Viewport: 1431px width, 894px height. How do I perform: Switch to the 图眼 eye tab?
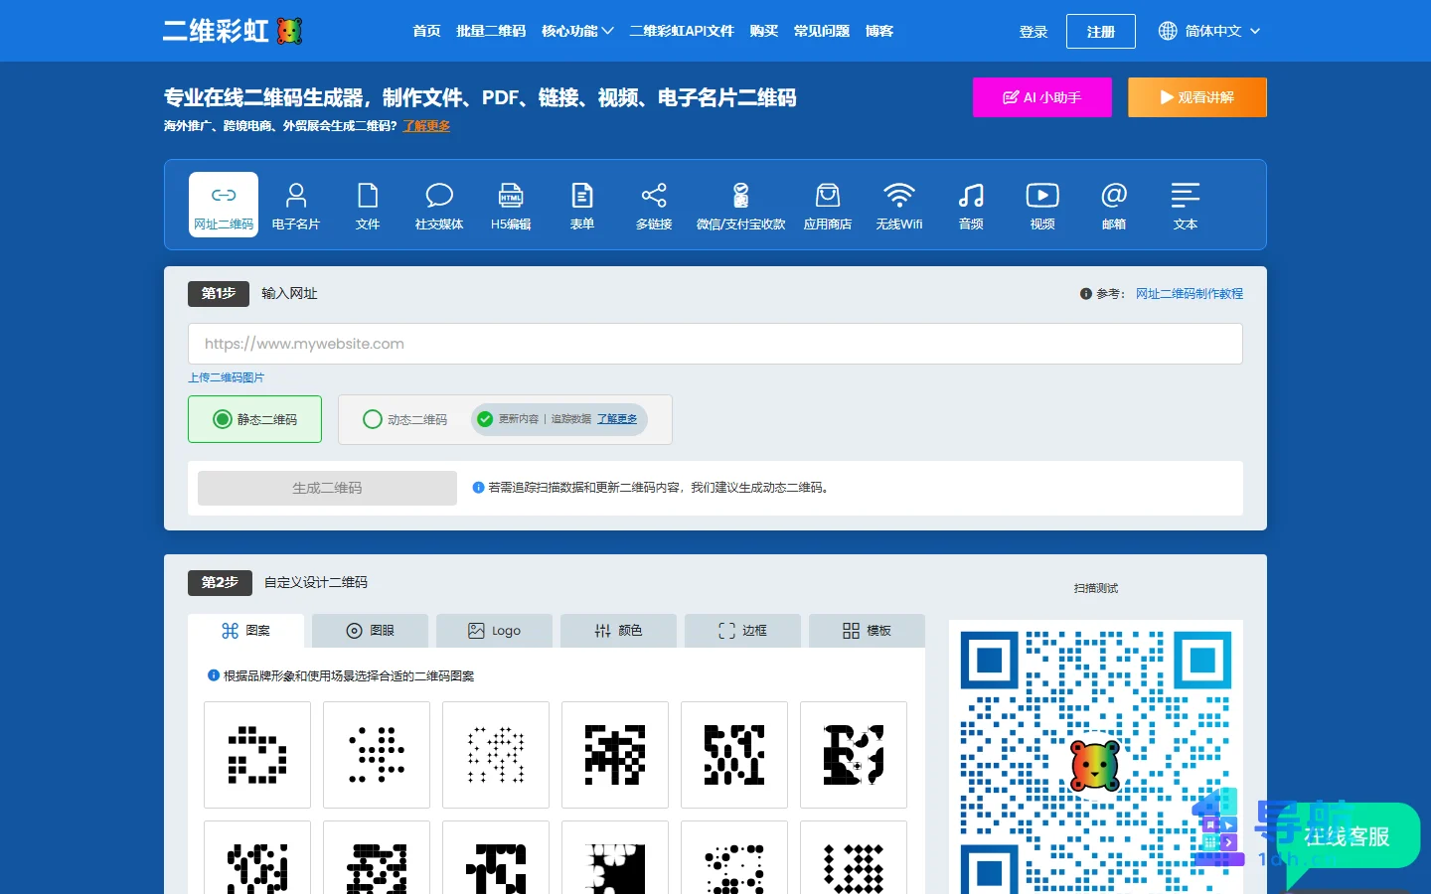[370, 631]
